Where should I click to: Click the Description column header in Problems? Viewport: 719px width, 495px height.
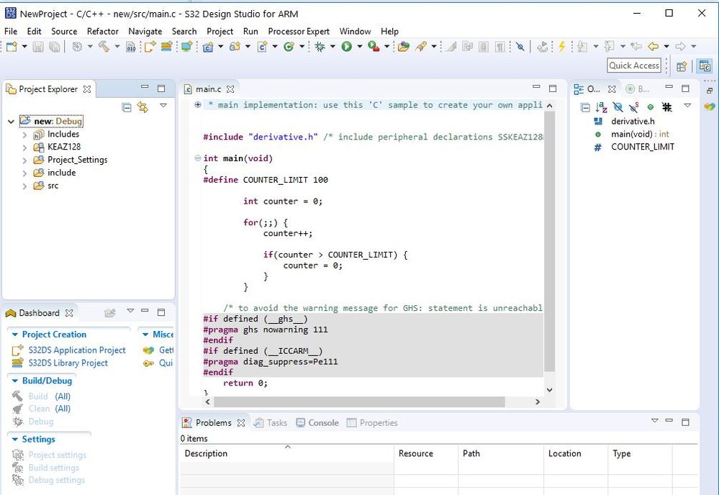point(287,453)
